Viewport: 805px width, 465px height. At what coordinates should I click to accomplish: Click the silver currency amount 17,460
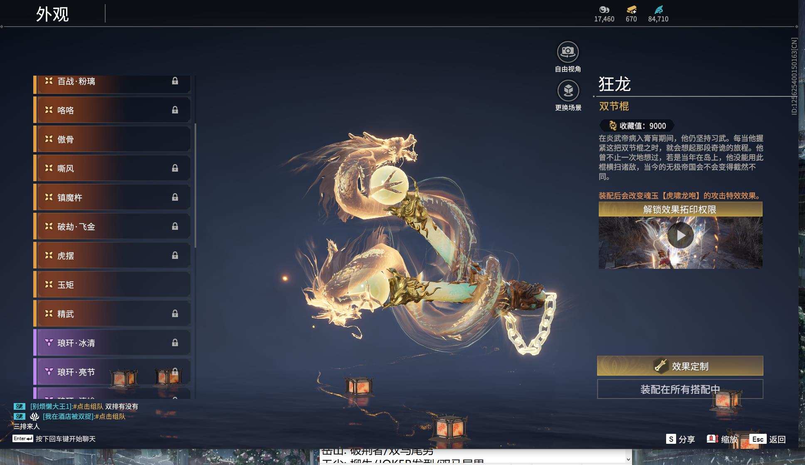click(x=604, y=19)
